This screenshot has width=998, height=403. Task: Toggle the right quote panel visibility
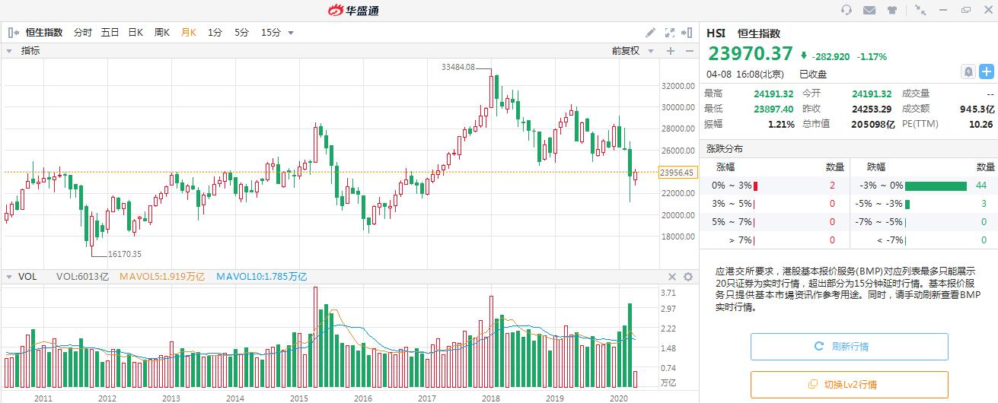[x=687, y=33]
